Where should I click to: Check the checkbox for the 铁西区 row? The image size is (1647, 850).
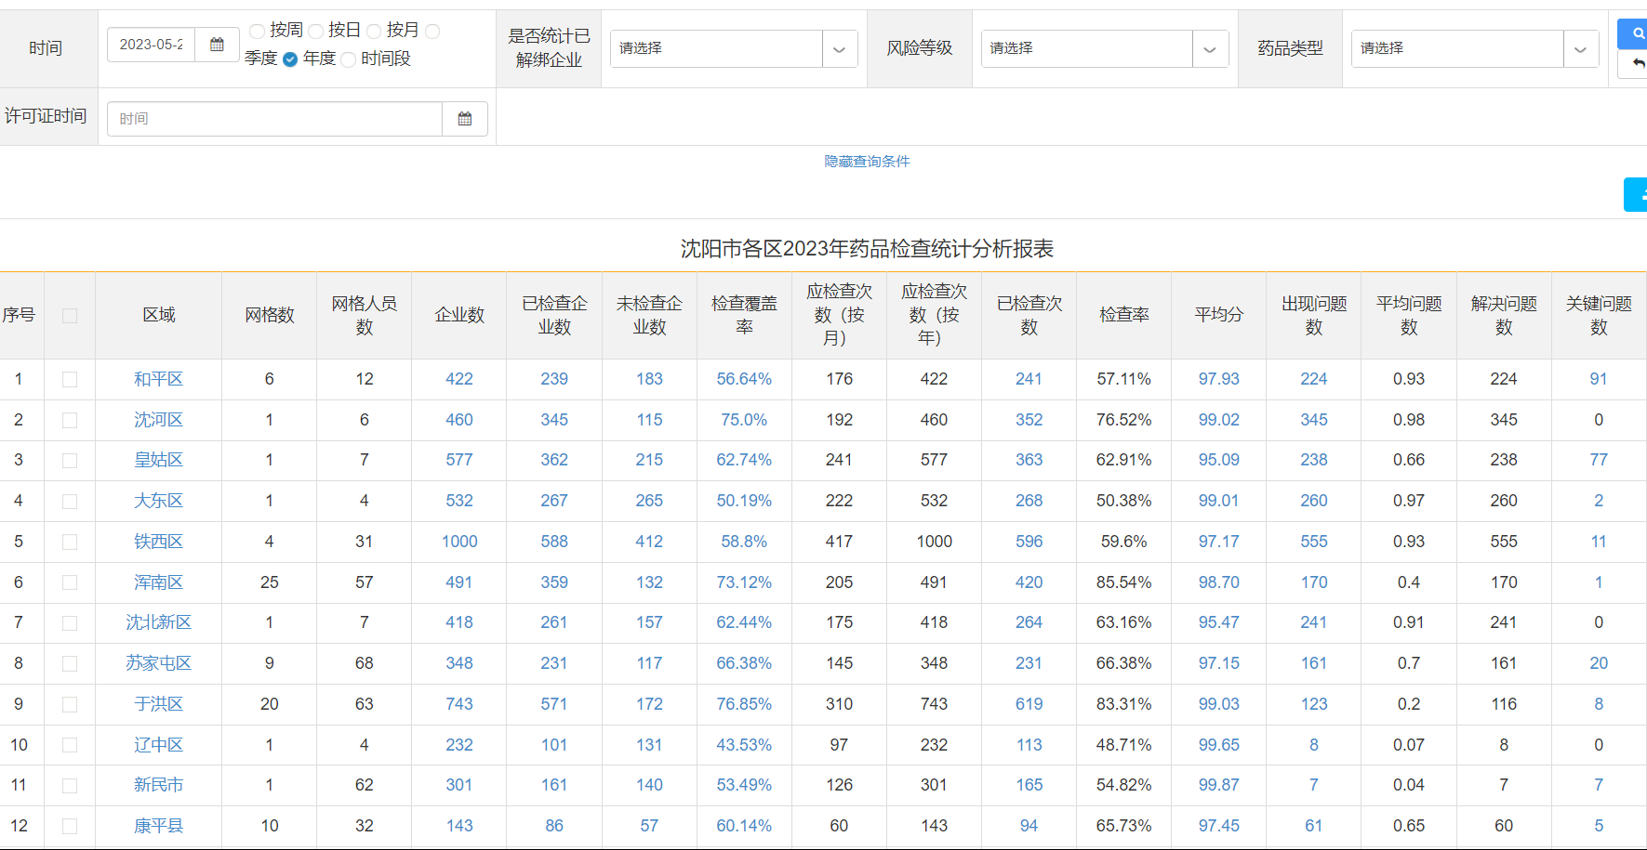tap(70, 543)
